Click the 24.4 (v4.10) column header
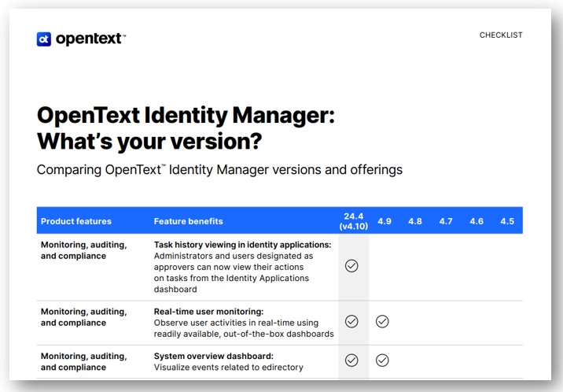Viewport: 563px width, 392px height. pos(354,221)
